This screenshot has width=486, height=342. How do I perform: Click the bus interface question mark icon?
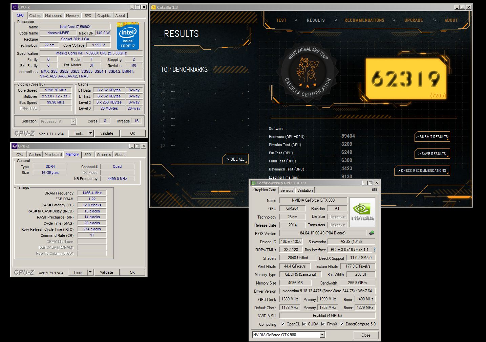click(x=374, y=250)
